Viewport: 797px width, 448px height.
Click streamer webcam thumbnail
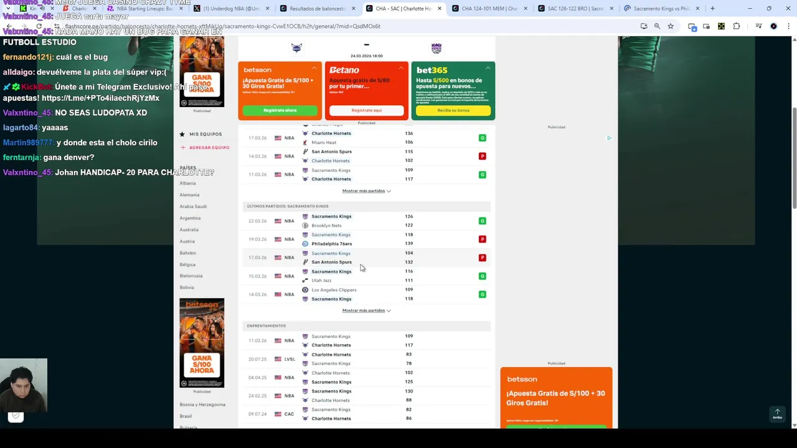(x=23, y=386)
